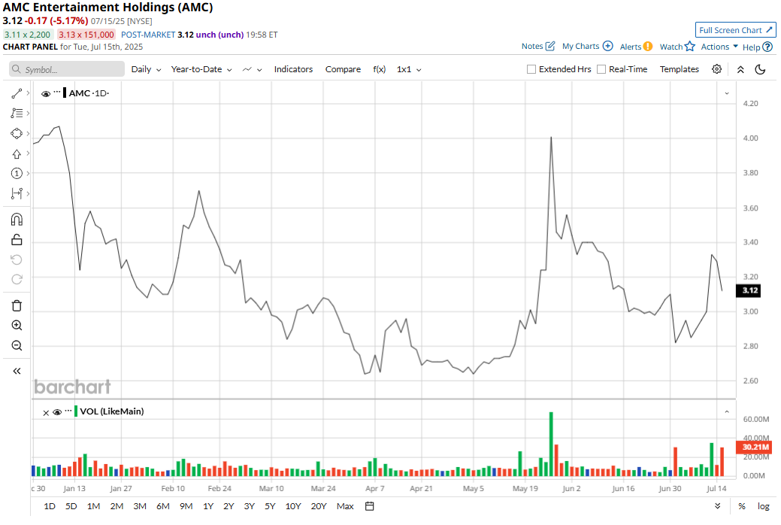781x525 pixels.
Task: Collapse the main AMC chart pane
Action: point(727,93)
